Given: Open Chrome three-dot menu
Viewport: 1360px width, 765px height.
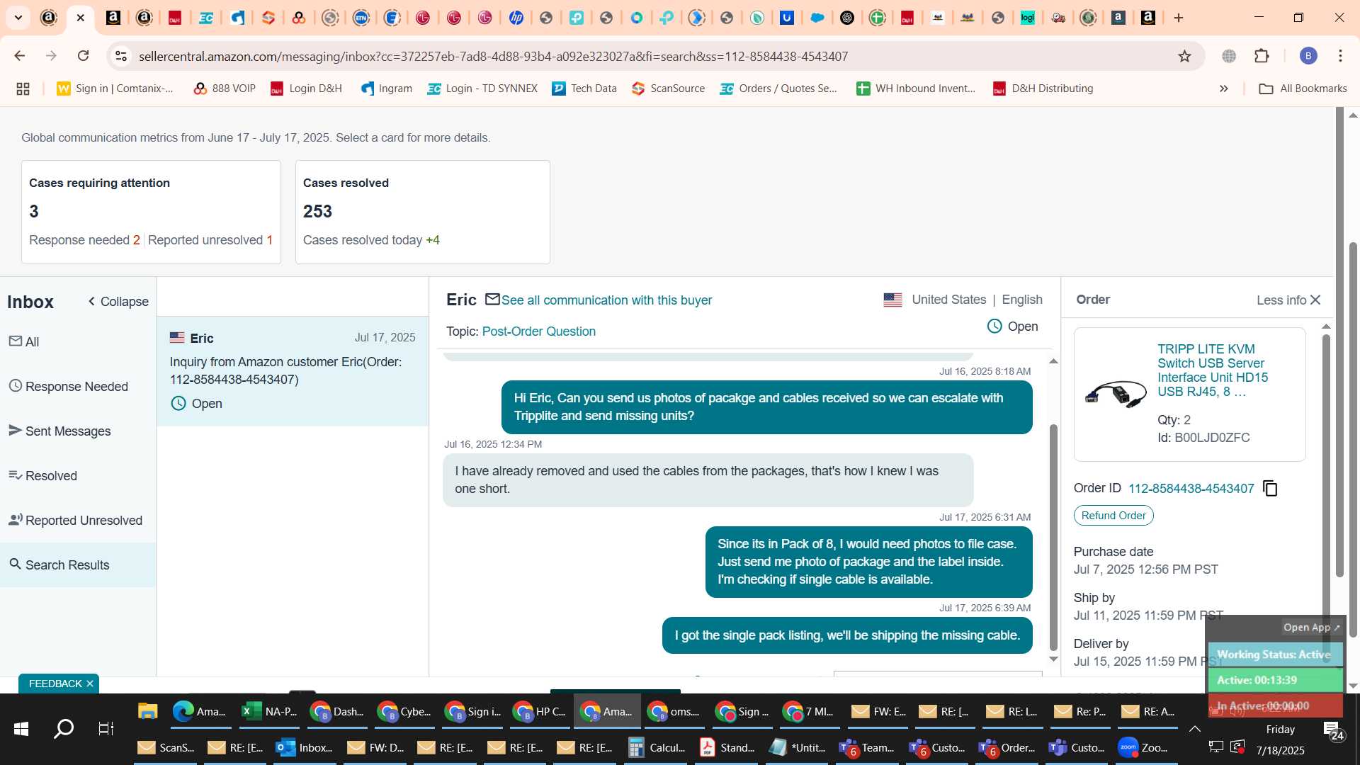Looking at the screenshot, I should click(x=1340, y=56).
